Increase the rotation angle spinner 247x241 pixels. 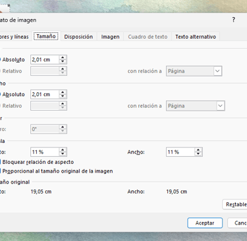tap(63, 127)
